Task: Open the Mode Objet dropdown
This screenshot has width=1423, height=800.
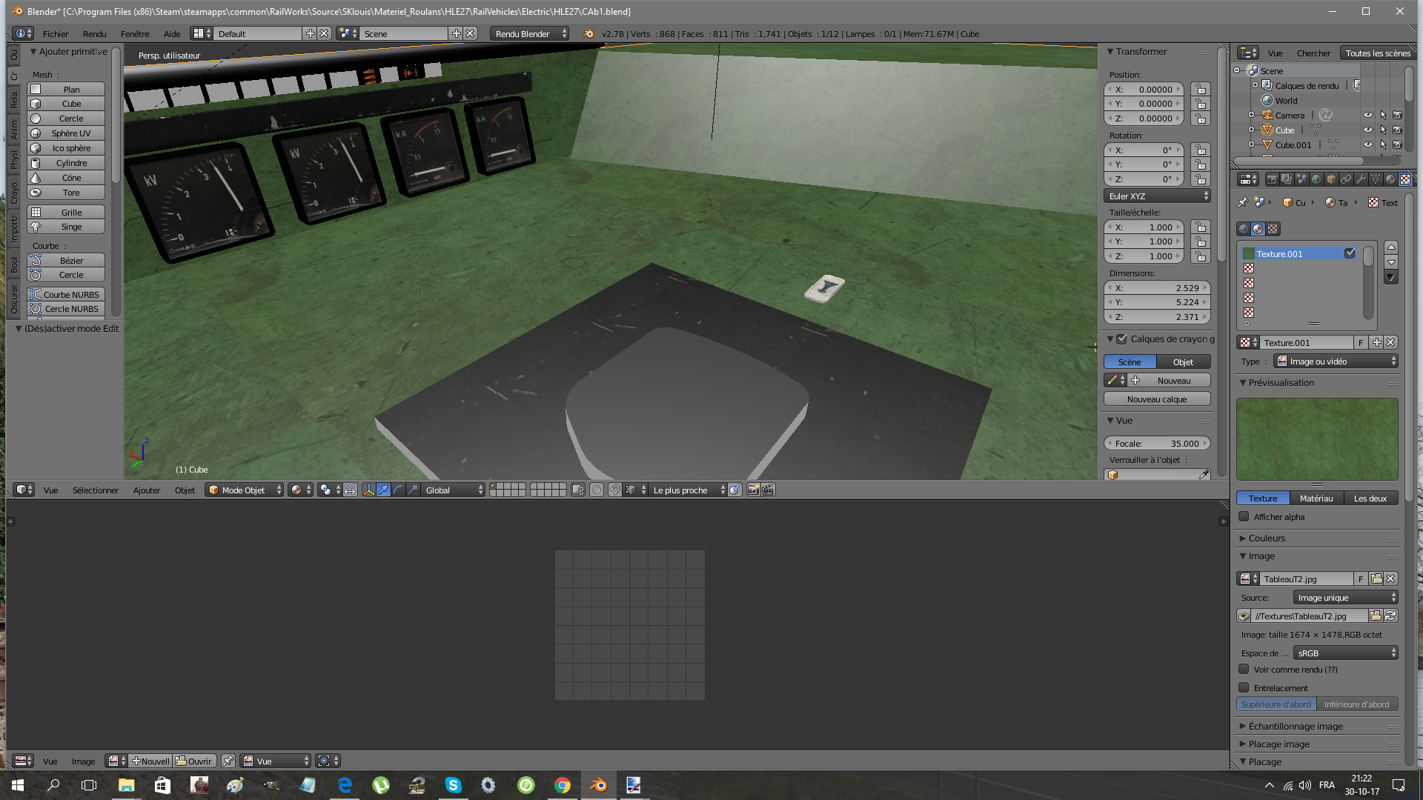Action: pos(245,490)
